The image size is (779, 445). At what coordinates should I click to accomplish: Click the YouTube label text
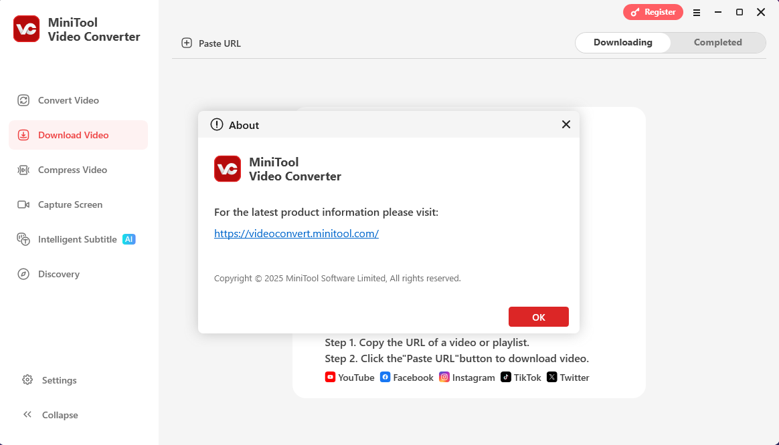tap(356, 378)
